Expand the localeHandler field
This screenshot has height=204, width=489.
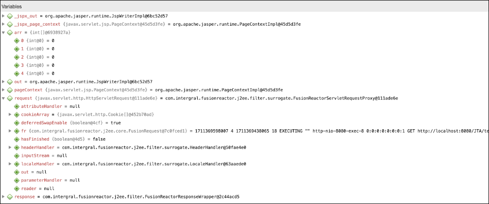click(x=10, y=164)
